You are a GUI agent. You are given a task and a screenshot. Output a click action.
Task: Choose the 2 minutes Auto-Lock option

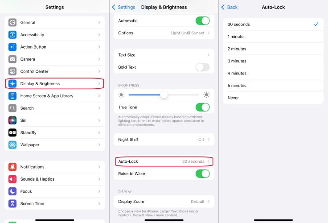pyautogui.click(x=273, y=49)
